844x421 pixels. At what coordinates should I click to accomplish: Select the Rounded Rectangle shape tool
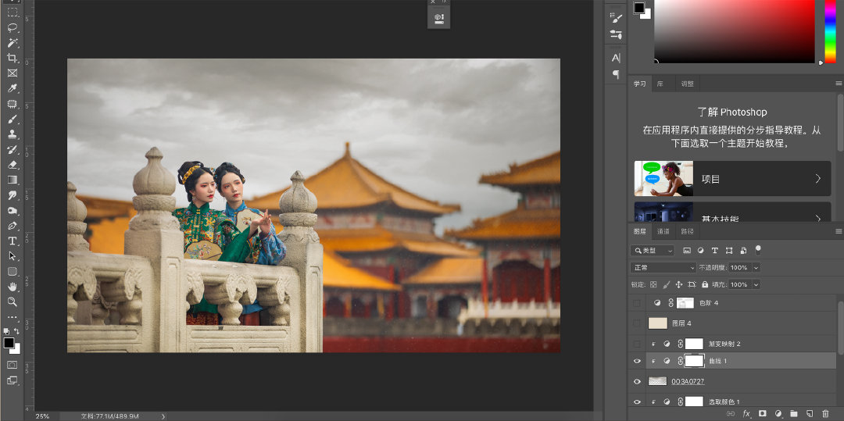12,272
